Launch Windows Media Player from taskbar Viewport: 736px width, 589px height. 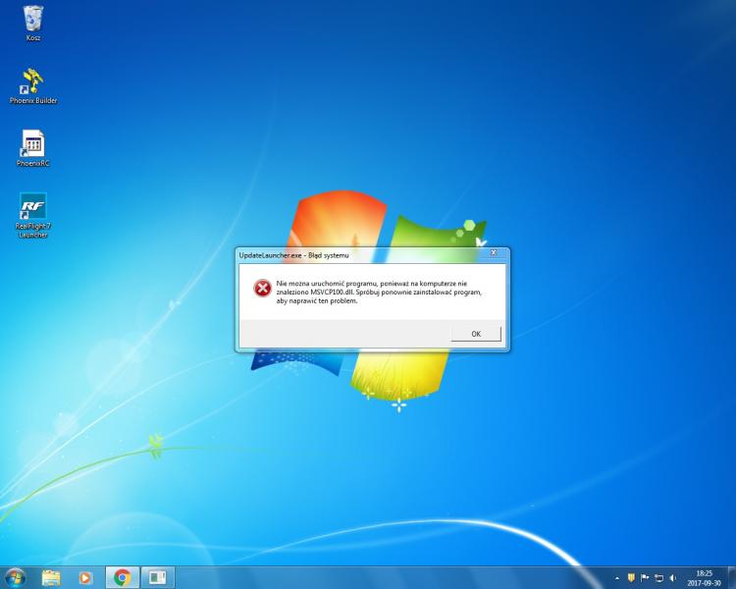[85, 577]
